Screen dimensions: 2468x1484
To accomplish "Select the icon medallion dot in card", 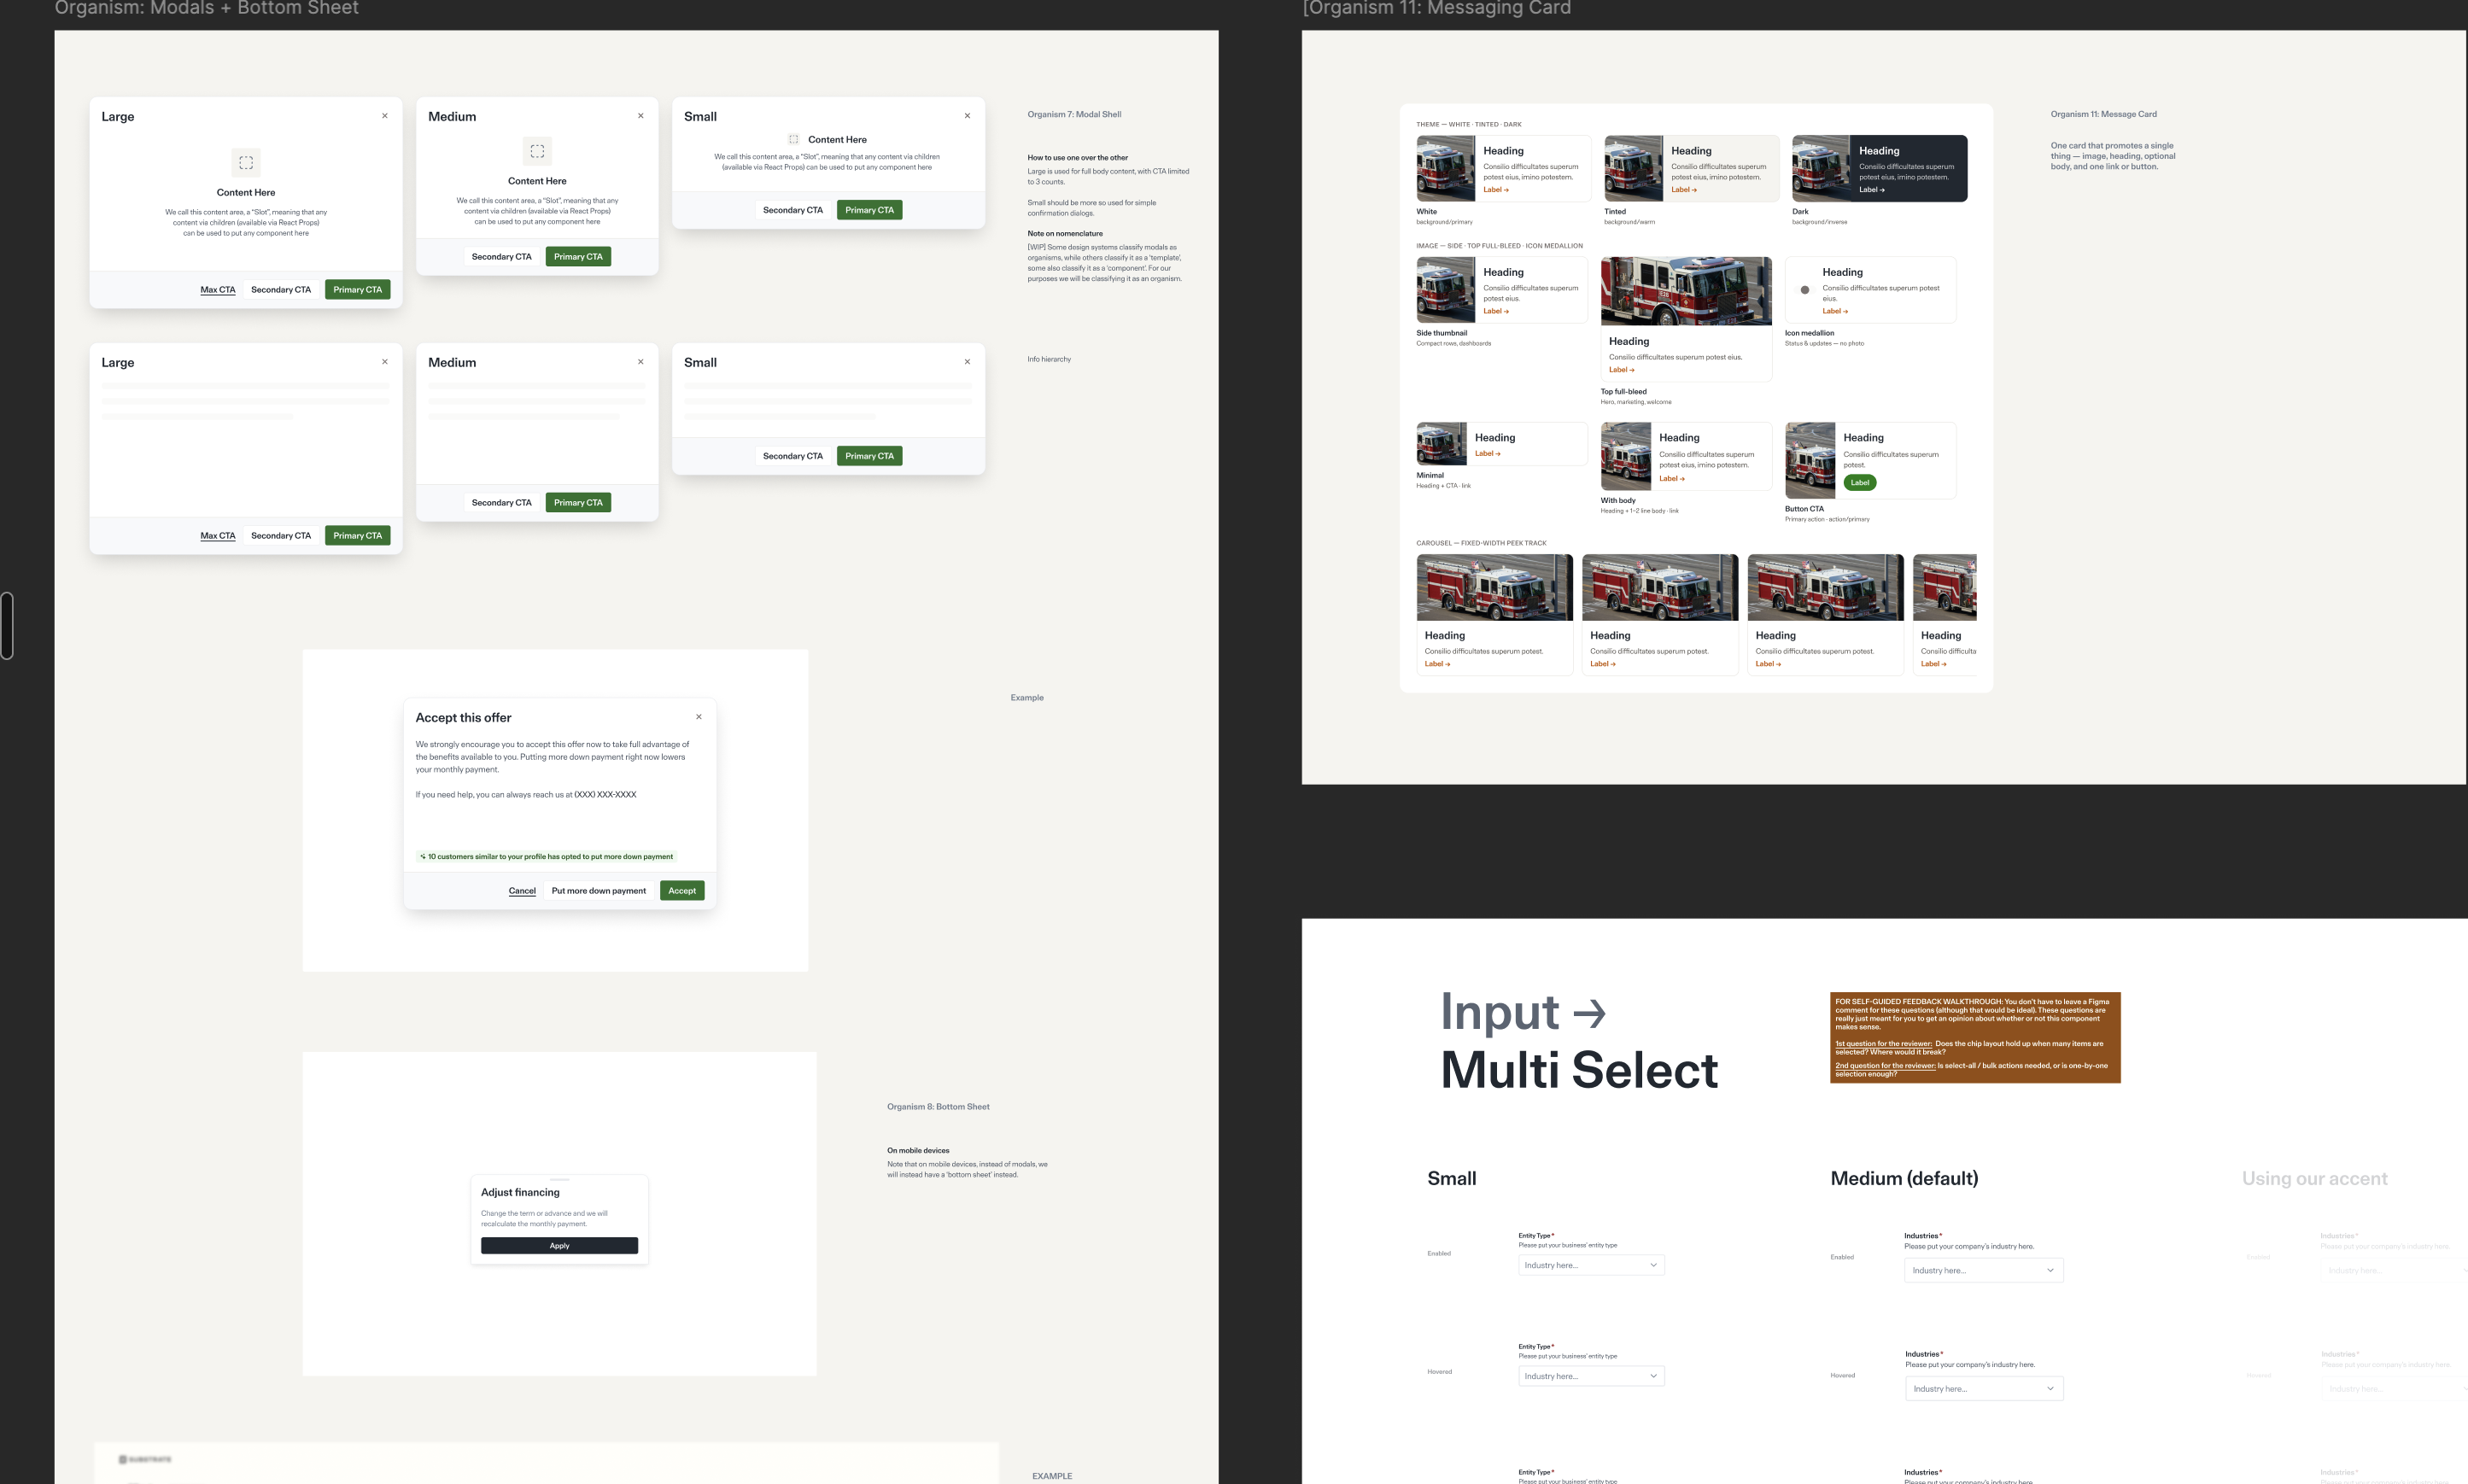I will (1805, 290).
